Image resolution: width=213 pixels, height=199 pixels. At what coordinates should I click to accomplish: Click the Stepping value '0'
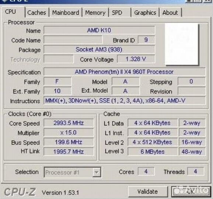pyautogui.click(x=191, y=81)
